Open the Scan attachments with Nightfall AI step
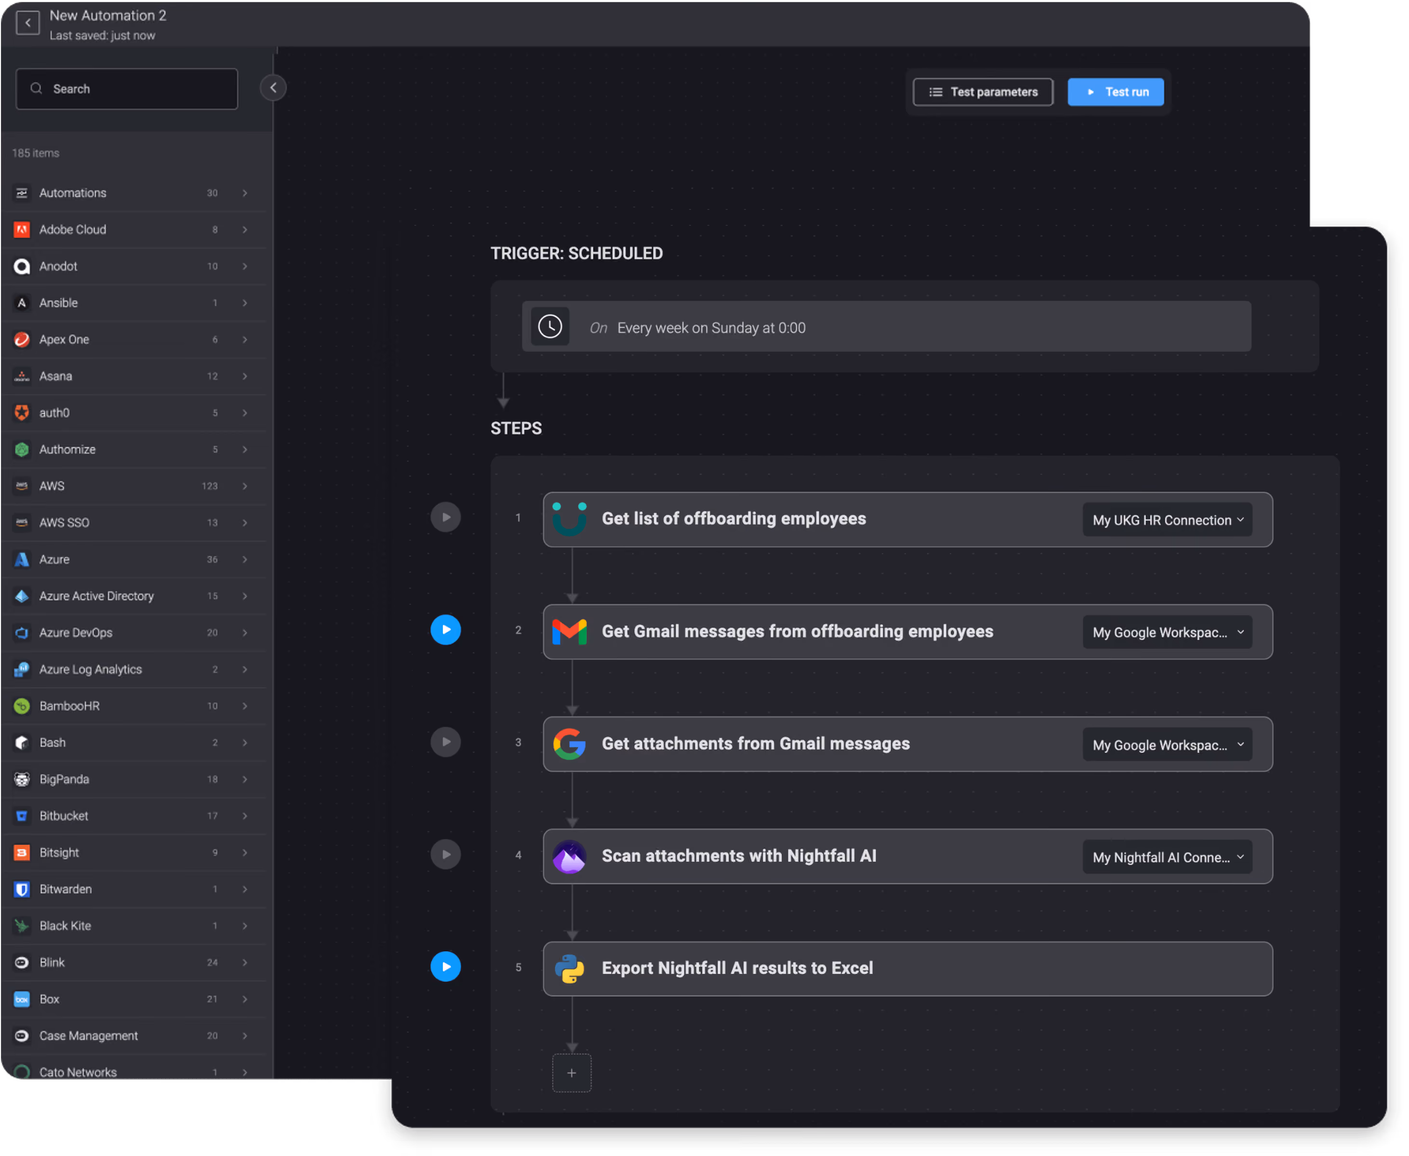The width and height of the screenshot is (1409, 1156). [x=908, y=857]
